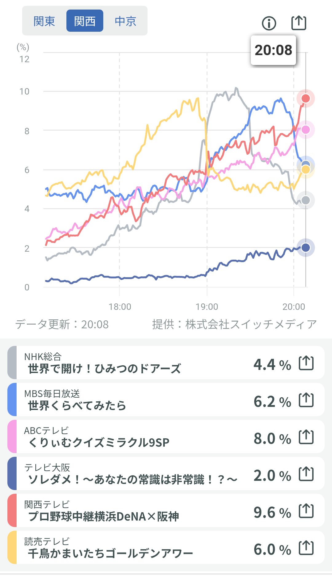Share the ABCテレビ program rating
Screen dimensions: 332x584
(306, 437)
